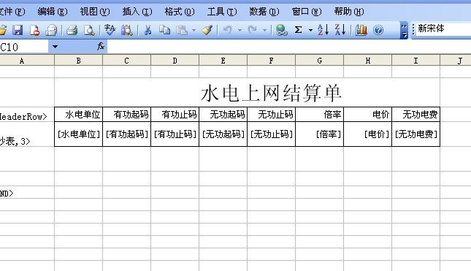
Task: Click the fx insert function button
Action: tap(101, 46)
